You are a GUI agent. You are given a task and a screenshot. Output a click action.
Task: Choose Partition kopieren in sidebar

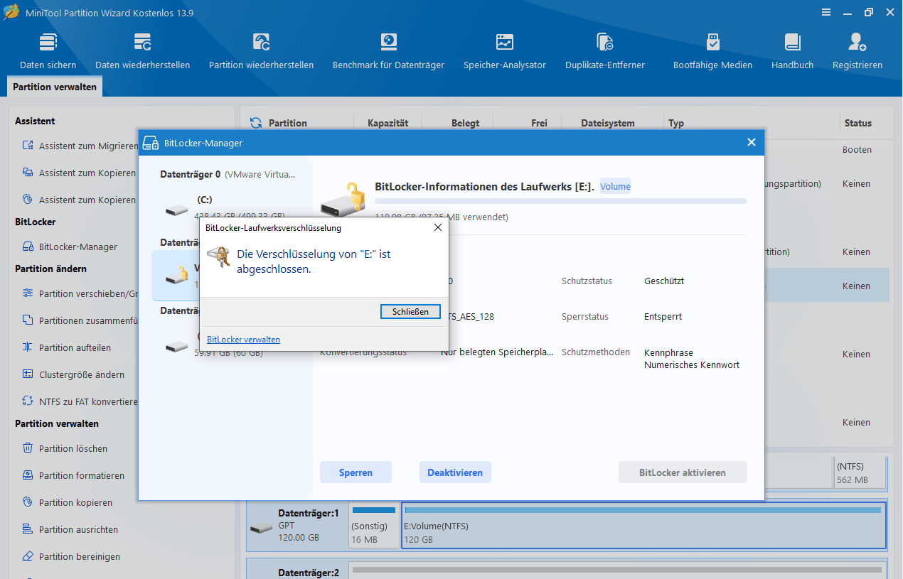68,502
